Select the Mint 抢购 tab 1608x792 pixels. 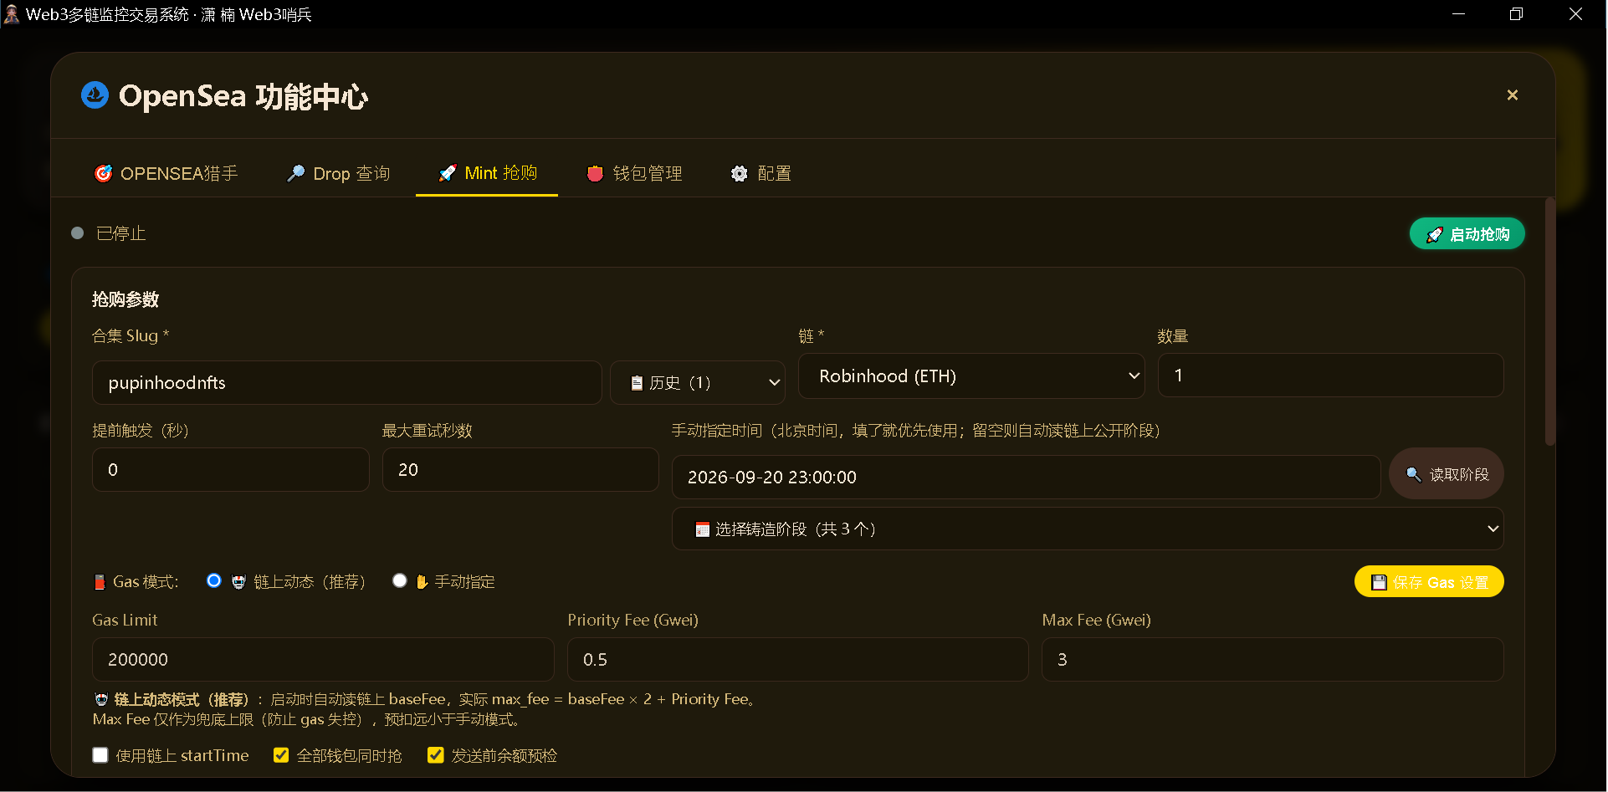(x=487, y=173)
